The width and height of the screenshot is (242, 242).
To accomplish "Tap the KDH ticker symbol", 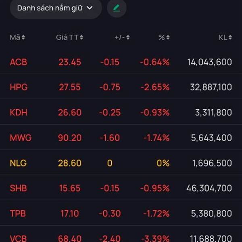I will pos(19,113).
